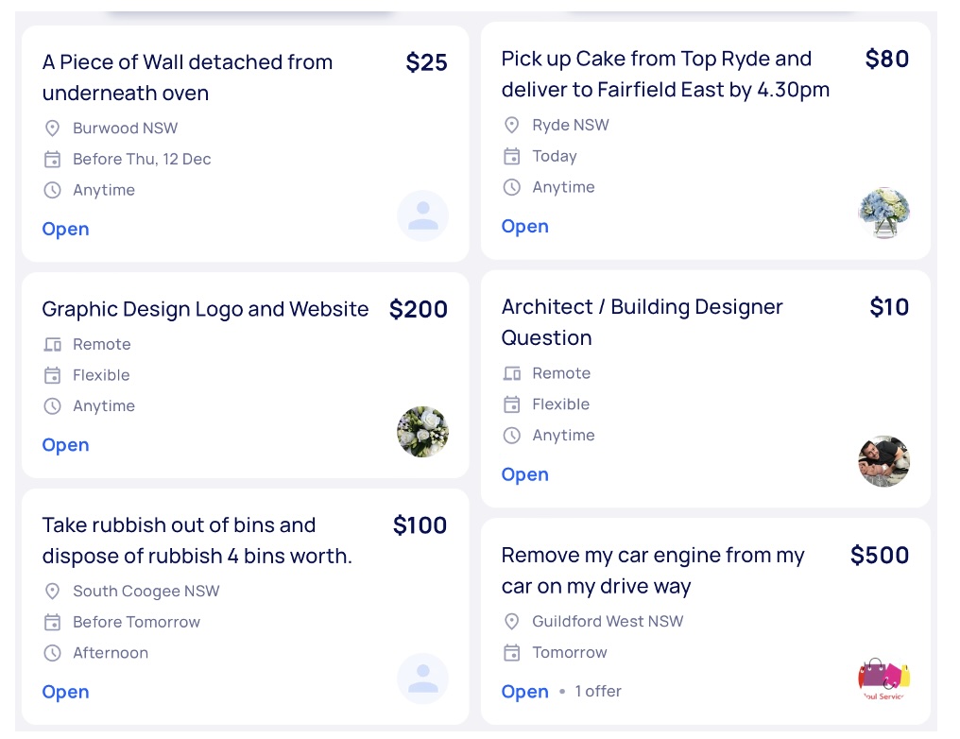Click default avatar on the oven wall task

422,215
